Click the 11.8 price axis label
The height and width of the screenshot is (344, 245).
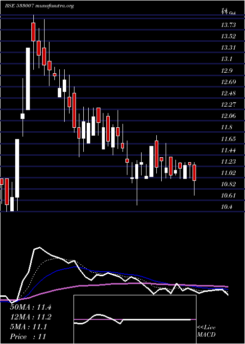point(227,127)
